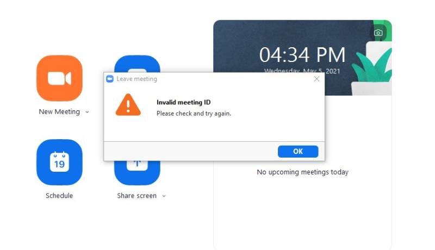Expand the New Meeting options chevron

pos(87,112)
